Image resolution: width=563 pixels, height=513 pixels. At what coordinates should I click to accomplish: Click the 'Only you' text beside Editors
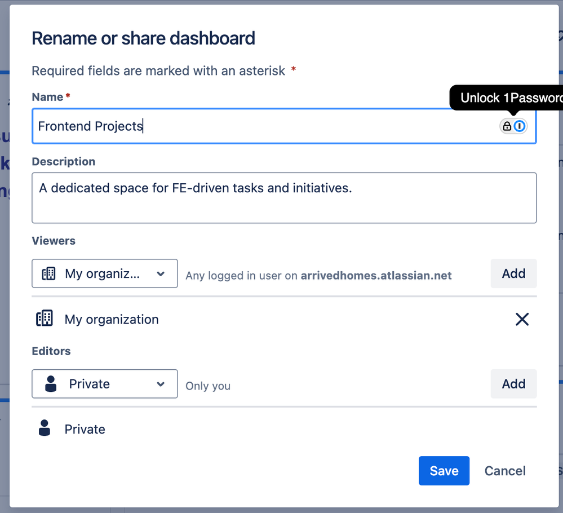pyautogui.click(x=208, y=386)
